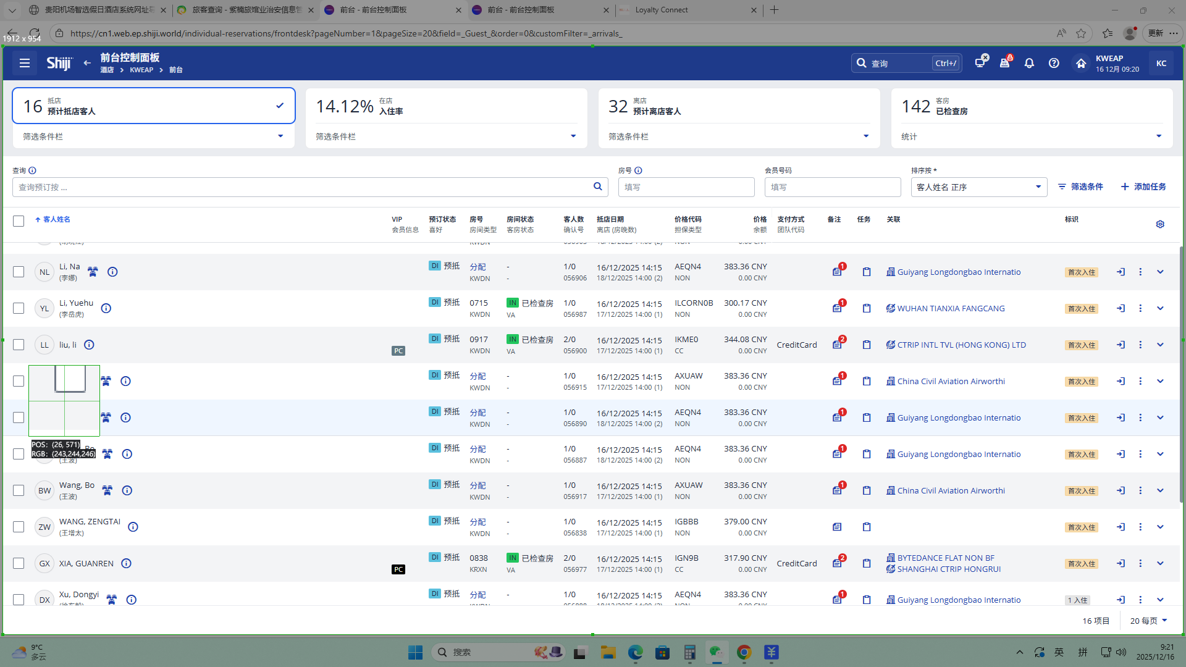Expand row details for Li, Yuehu
Screen dimensions: 1186x667
pyautogui.click(x=1159, y=308)
